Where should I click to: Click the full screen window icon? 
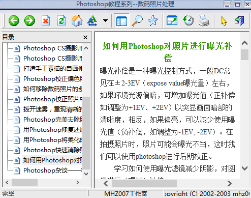[172, 21]
